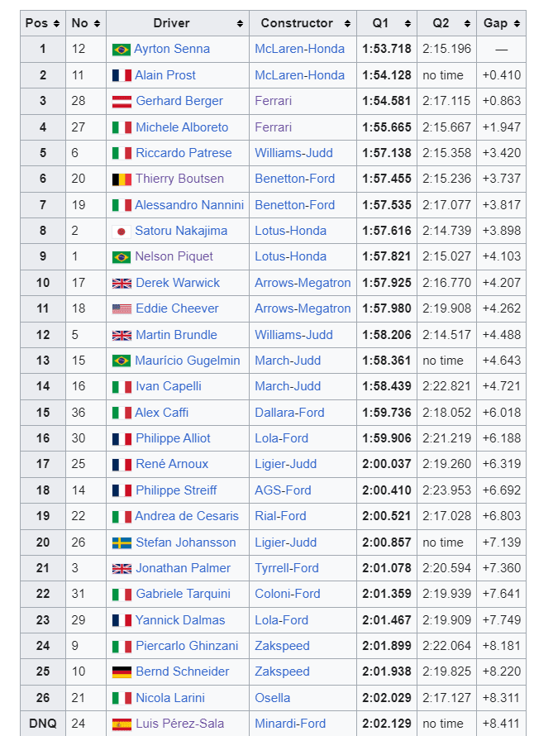534x736 pixels.
Task: Click Spanish flag beside Luis Pérez-Sala
Action: (x=122, y=724)
